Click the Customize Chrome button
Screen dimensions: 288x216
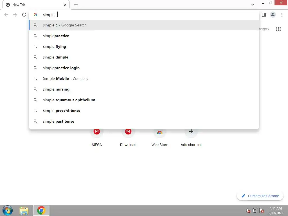coord(260,196)
